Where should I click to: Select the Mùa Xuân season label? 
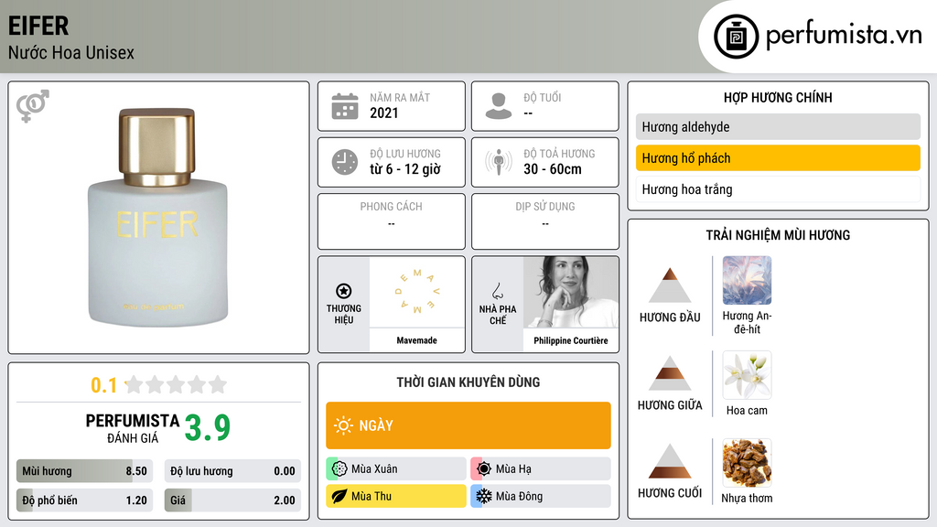click(x=374, y=469)
